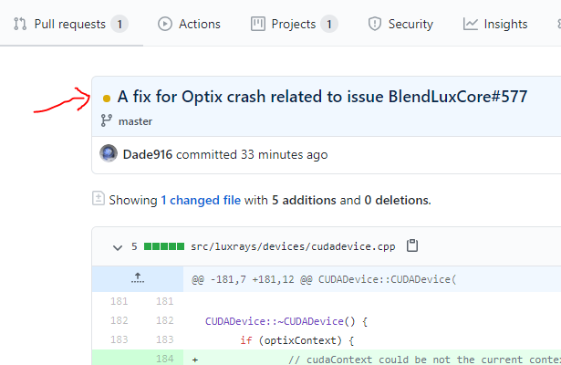Open the "1 changed file" link
The height and width of the screenshot is (365, 561).
click(x=201, y=199)
